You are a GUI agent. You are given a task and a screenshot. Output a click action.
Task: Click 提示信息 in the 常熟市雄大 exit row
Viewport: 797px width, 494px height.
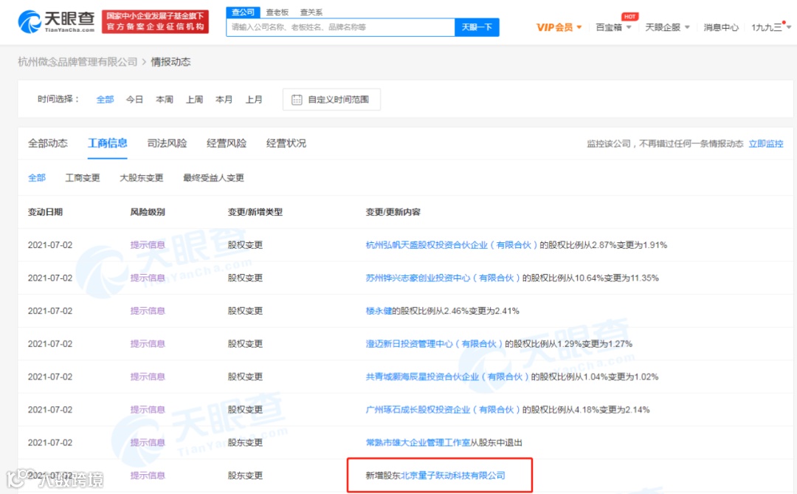coord(148,442)
